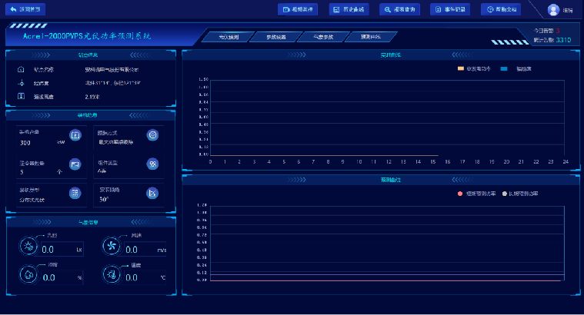Click the component type icon
This screenshot has height=315, width=584.
pos(152,164)
